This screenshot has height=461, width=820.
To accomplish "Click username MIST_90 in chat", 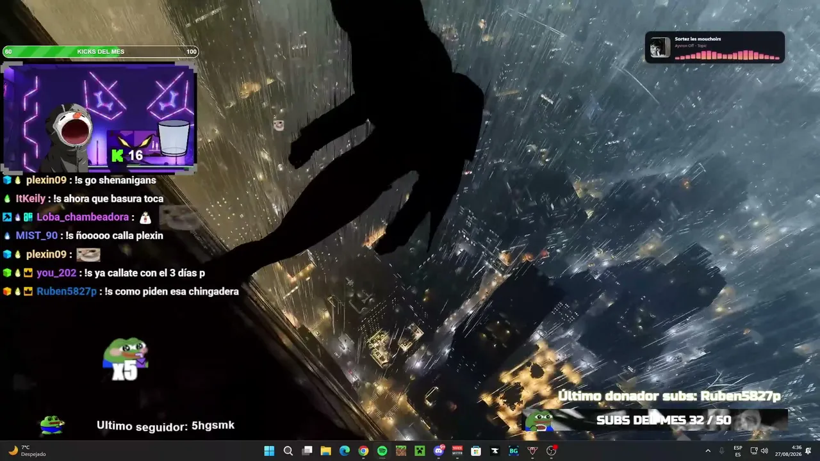I will point(37,236).
